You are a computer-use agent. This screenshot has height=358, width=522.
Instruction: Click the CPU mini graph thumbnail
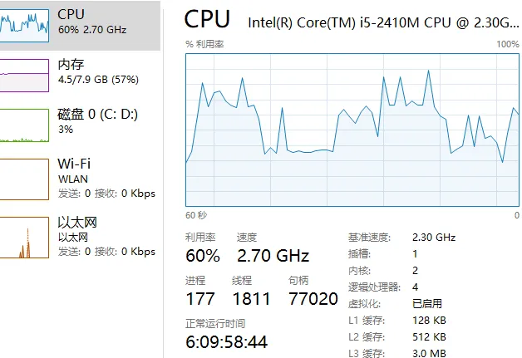24,26
